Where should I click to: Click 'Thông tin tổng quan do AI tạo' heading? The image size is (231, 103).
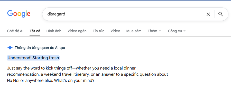click(x=40, y=48)
